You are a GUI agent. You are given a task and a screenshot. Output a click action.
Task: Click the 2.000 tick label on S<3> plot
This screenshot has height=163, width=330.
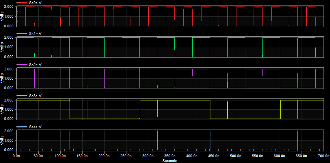click(10, 100)
